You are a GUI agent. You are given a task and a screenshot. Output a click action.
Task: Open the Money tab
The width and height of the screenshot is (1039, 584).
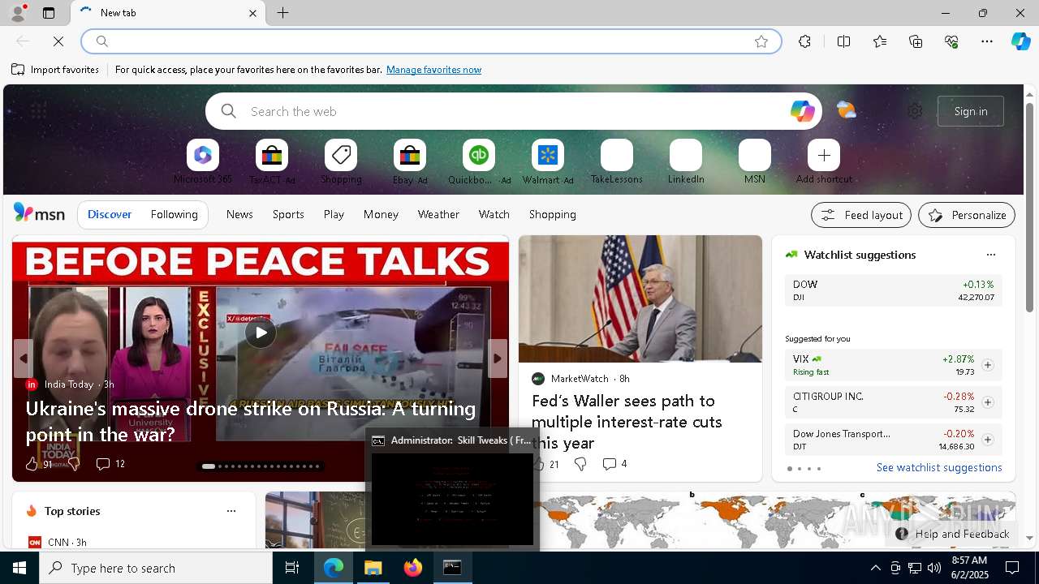381,214
